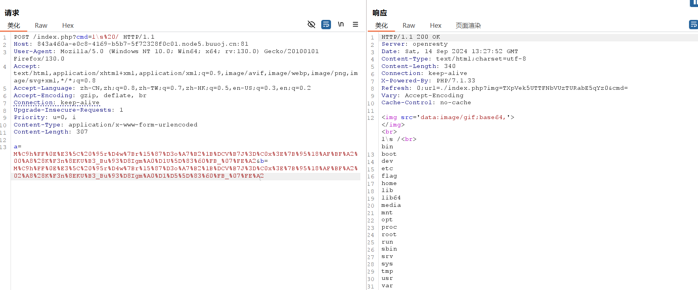Select the response 美化 tab

tap(381, 25)
